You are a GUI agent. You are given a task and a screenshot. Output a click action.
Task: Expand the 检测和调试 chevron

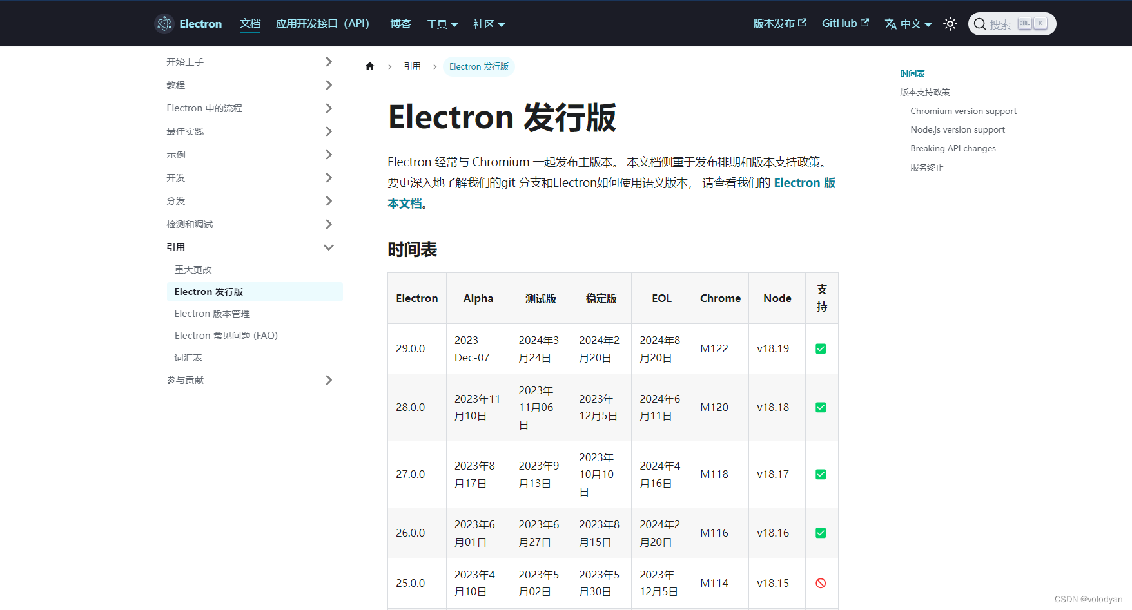(329, 224)
